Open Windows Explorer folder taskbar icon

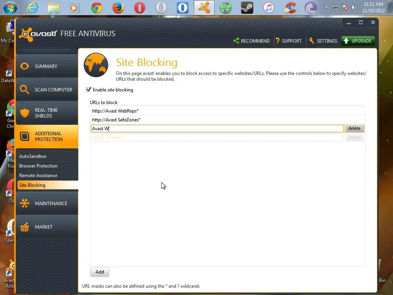[54, 8]
